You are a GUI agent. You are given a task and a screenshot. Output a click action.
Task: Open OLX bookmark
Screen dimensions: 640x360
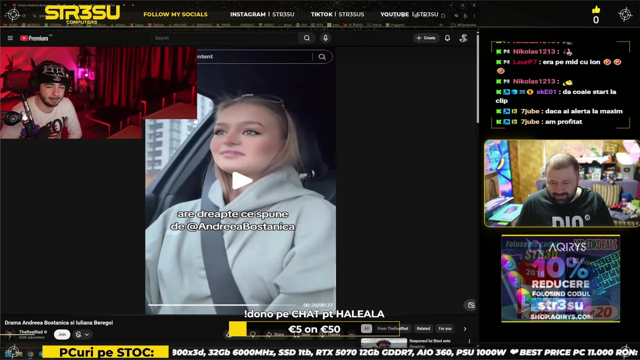pos(301,24)
